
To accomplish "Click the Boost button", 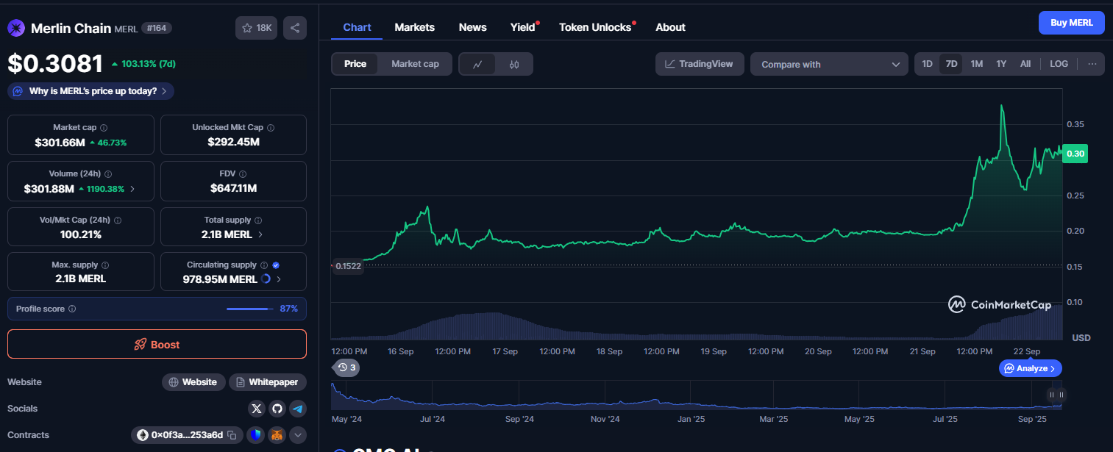I will click(x=157, y=344).
